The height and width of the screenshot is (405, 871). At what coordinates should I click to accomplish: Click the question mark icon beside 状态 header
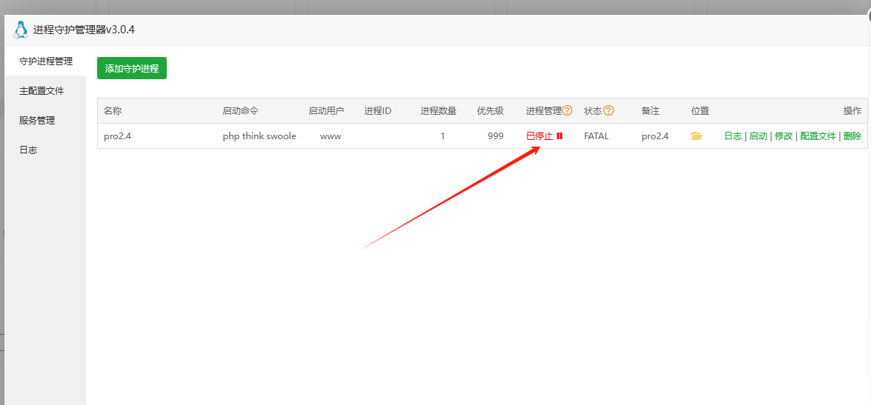point(609,110)
